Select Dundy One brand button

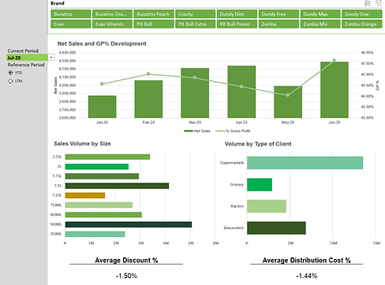(362, 14)
